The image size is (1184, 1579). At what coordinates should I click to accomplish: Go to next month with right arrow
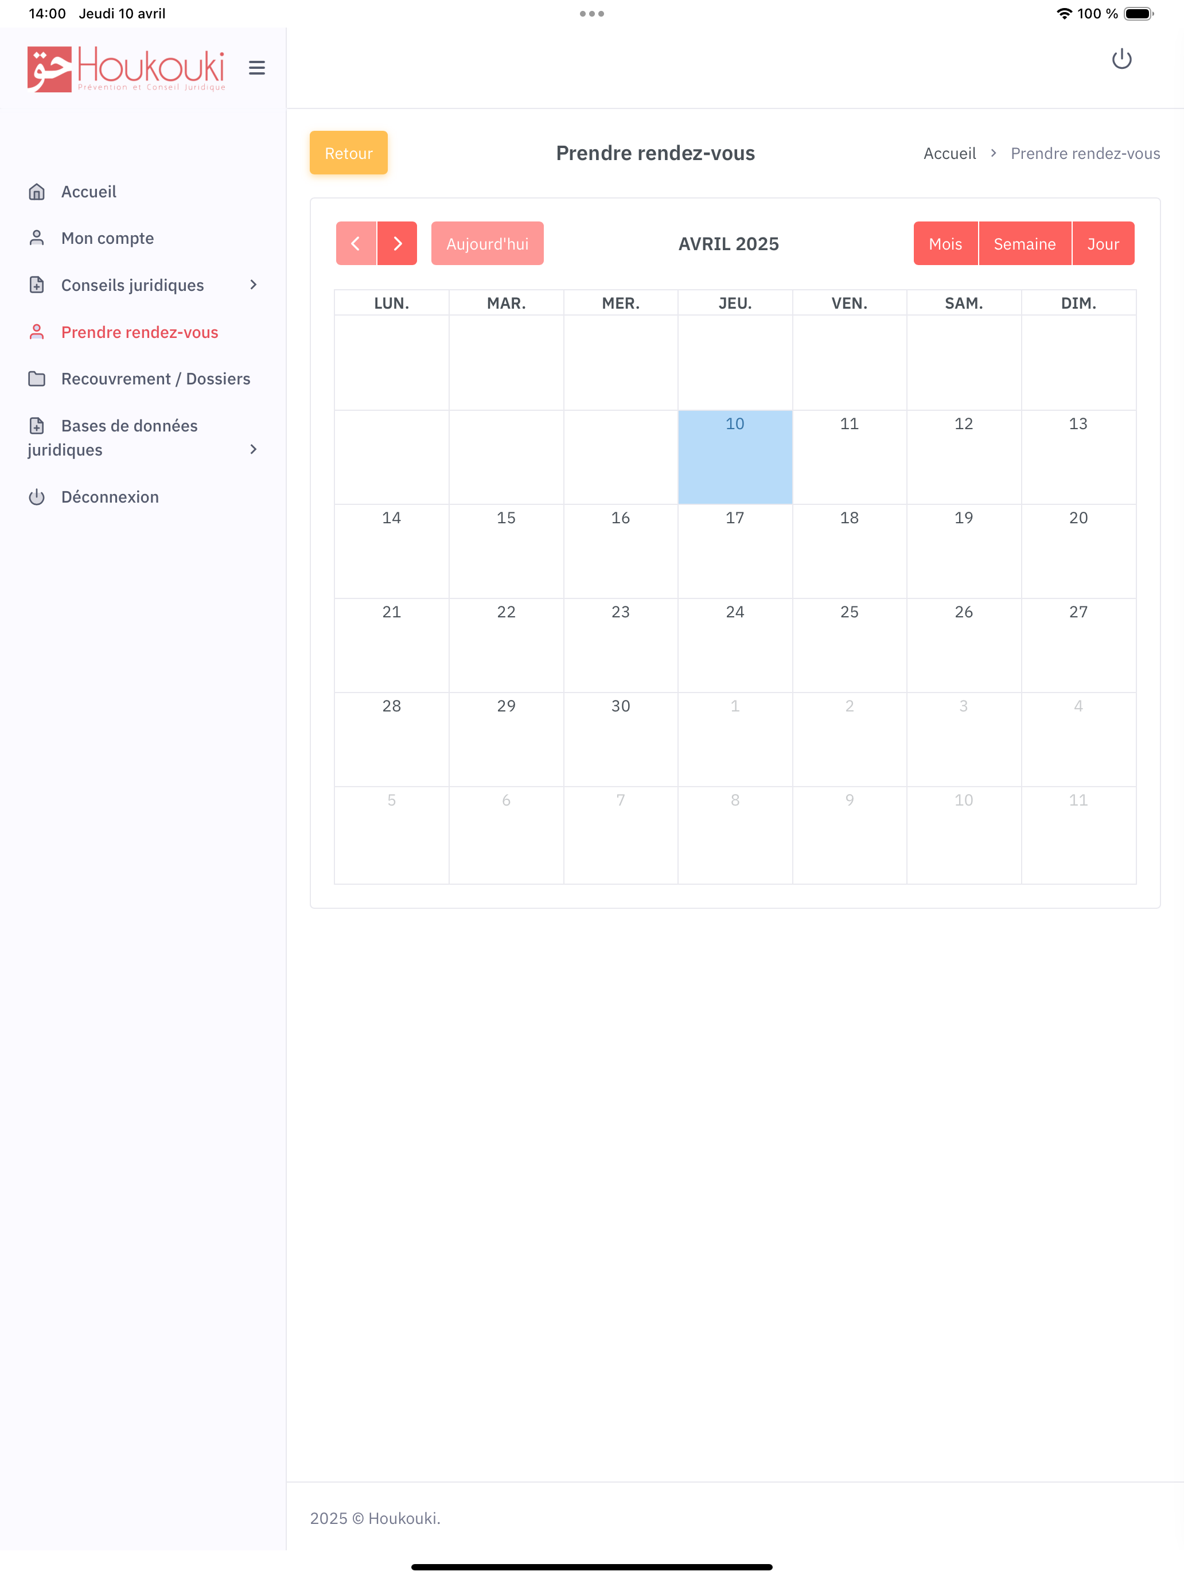[x=398, y=243]
